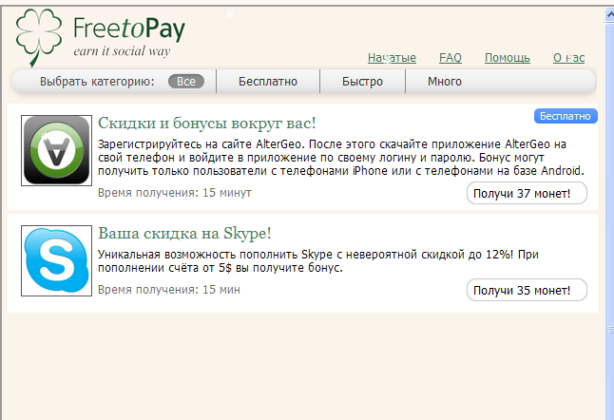Viewport: 614px width, 420px height.
Task: Click Получи 37 монет! button
Action: [527, 193]
